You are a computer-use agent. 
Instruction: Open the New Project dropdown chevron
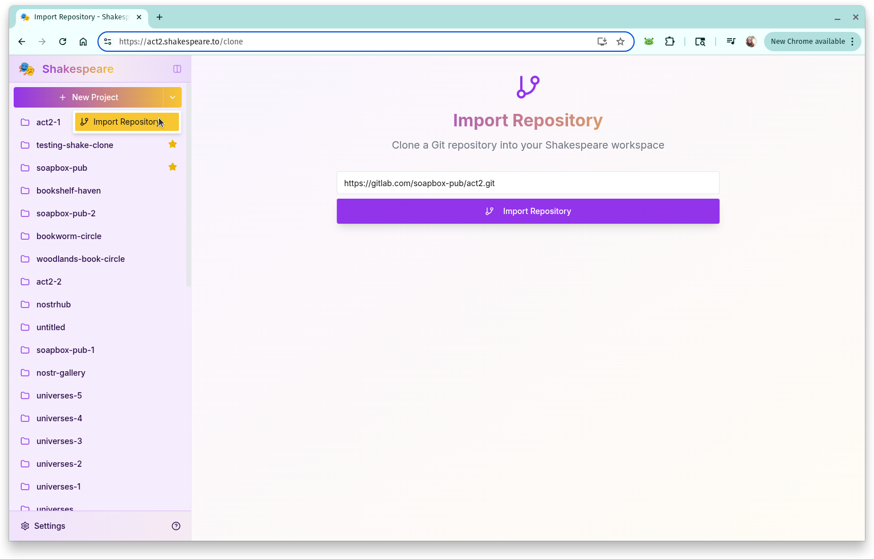click(173, 97)
